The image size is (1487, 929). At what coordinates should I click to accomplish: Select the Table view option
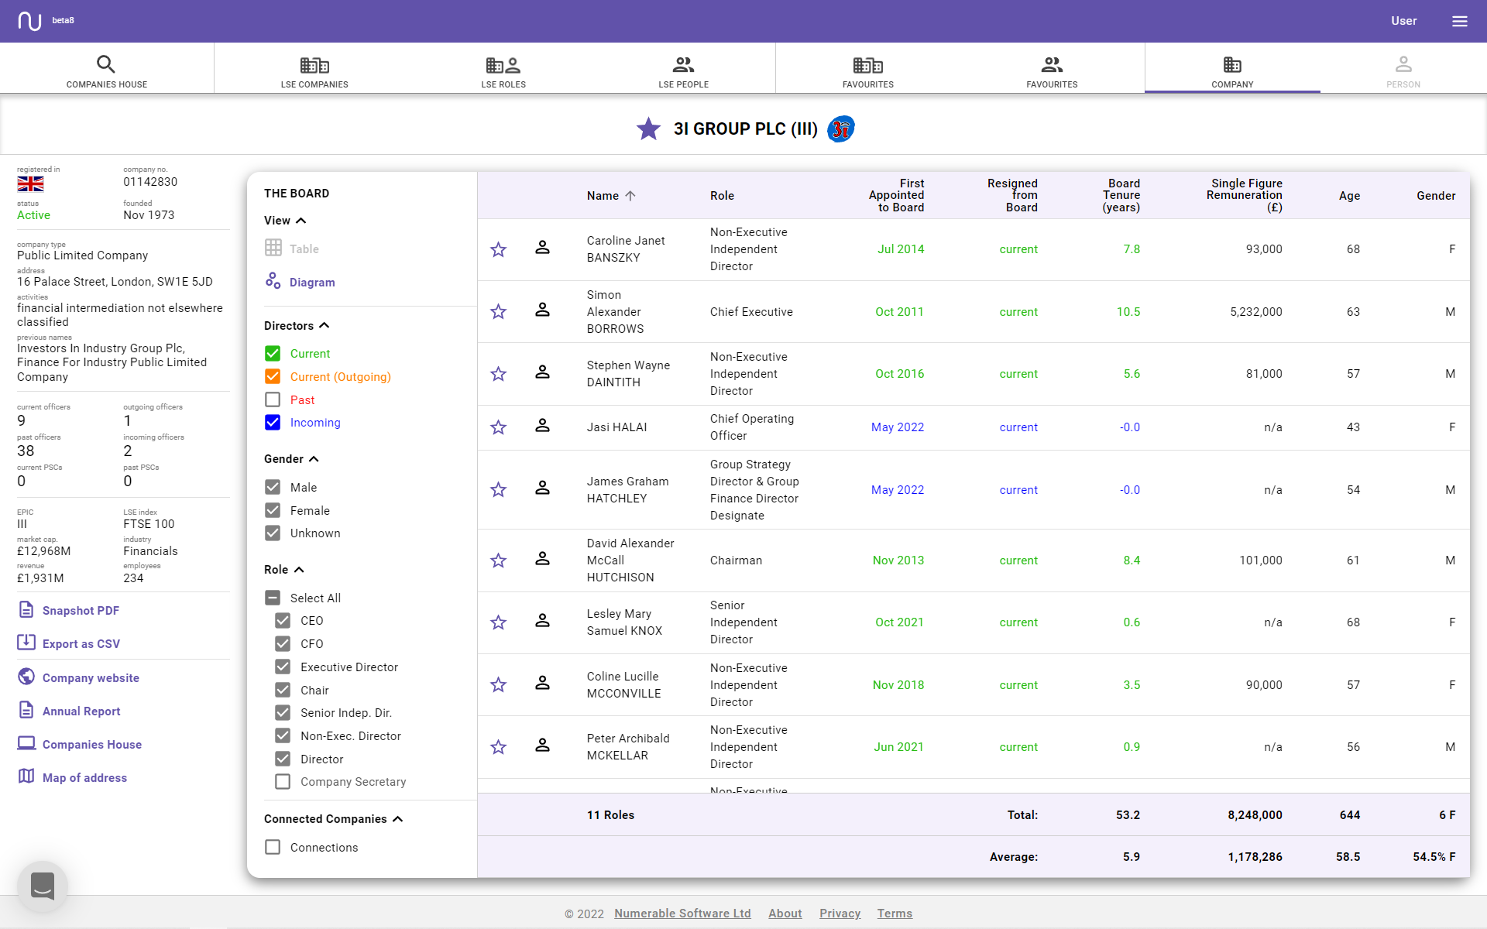coord(291,249)
